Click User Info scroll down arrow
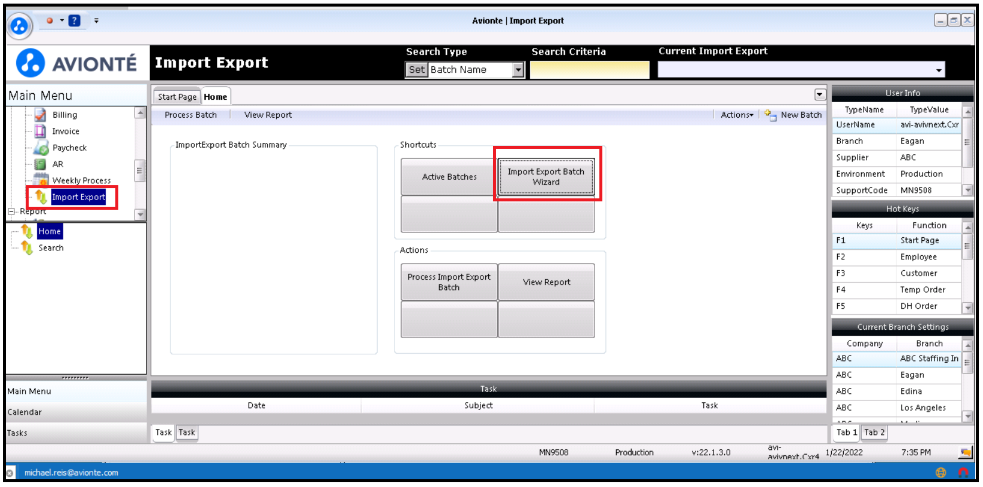This screenshot has height=487, width=983. [x=967, y=190]
